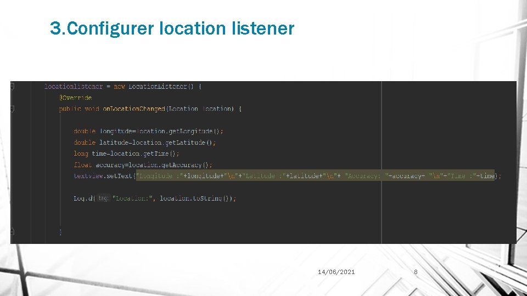The width and height of the screenshot is (527, 296).
Task: Click the @Override annotation
Action: click(x=75, y=98)
